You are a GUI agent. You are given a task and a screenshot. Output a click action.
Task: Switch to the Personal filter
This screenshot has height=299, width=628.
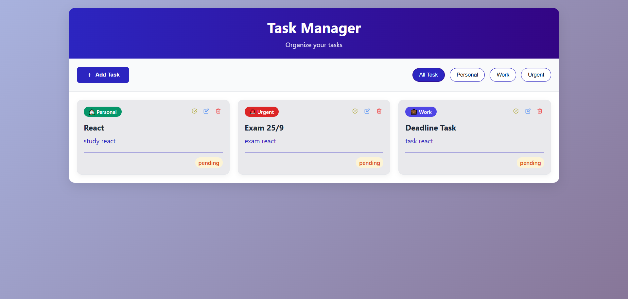point(467,75)
